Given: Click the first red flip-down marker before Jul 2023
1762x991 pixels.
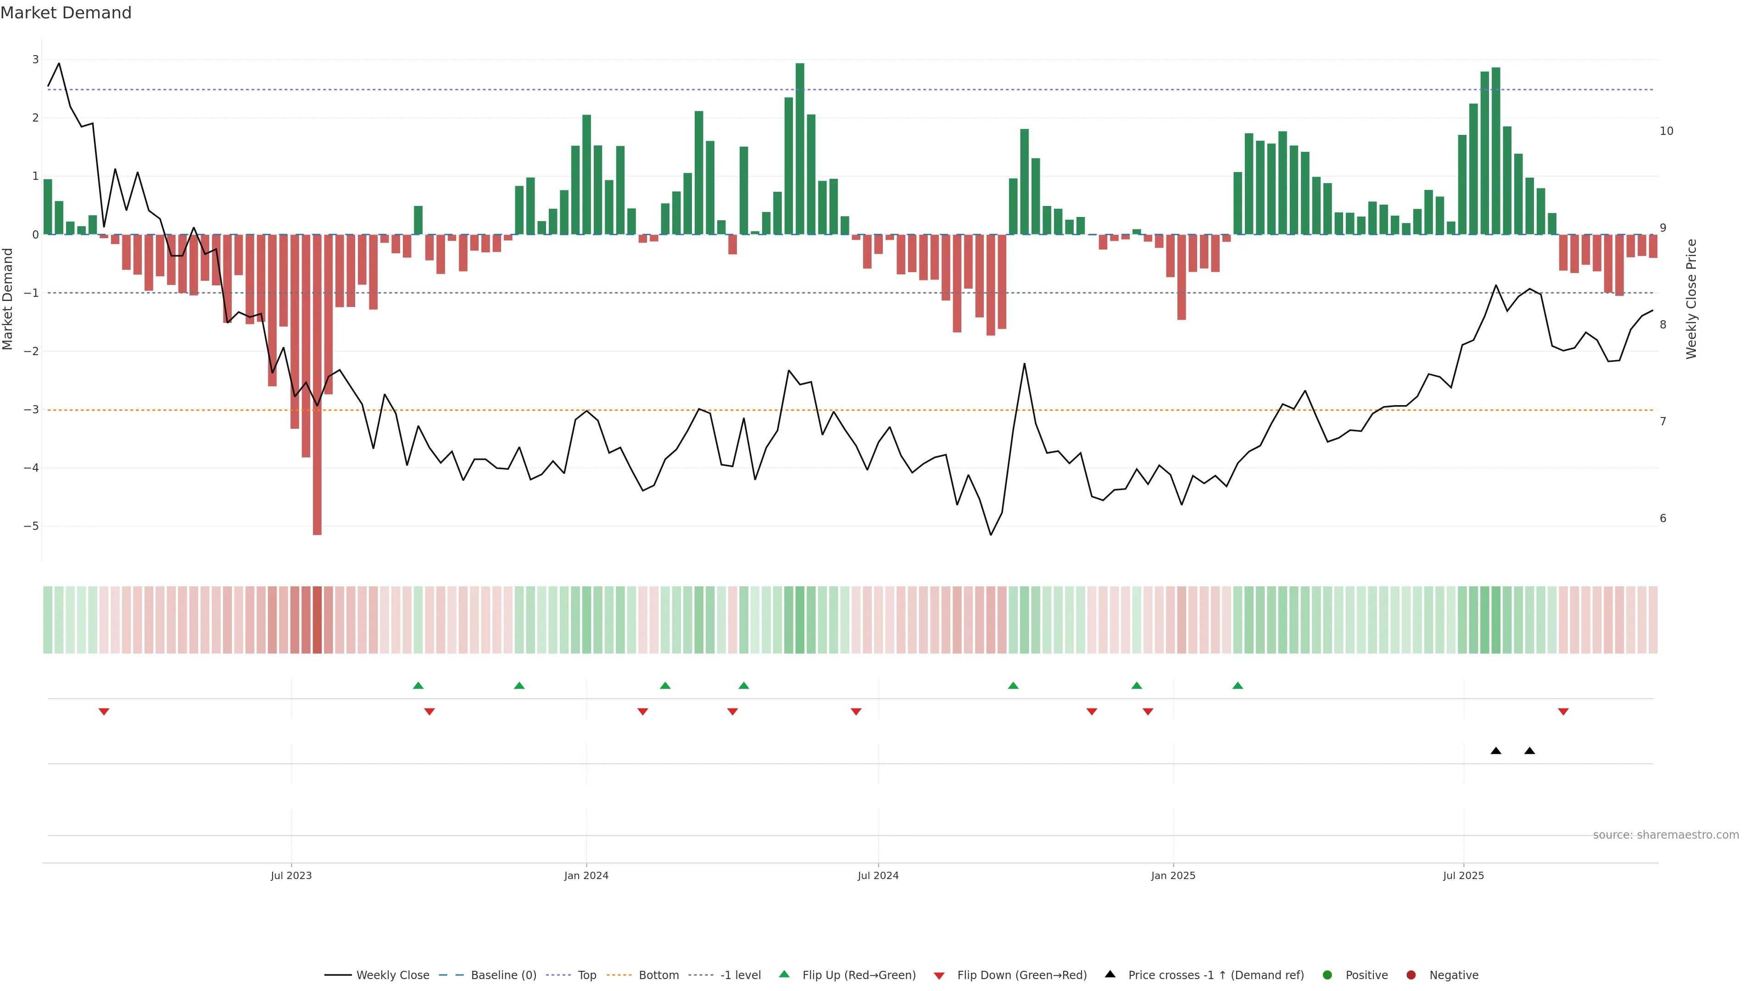Looking at the screenshot, I should pos(104,712).
